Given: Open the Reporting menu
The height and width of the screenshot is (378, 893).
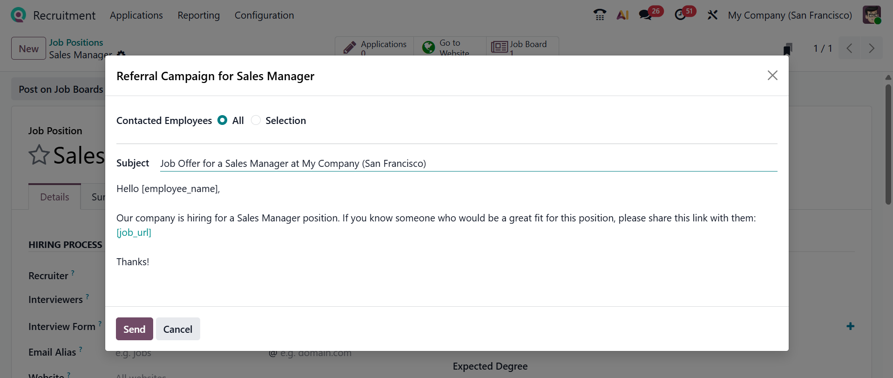Looking at the screenshot, I should click(198, 15).
